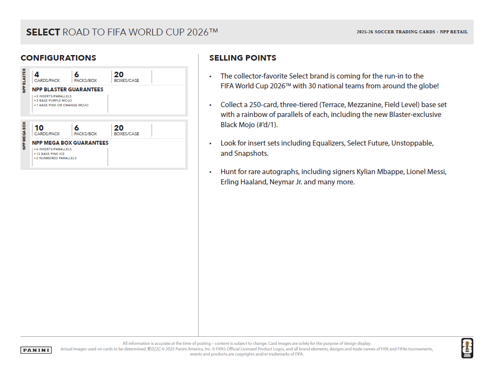The width and height of the screenshot is (486, 376).
Task: Click the PANINI logo in footer
Action: click(x=36, y=350)
